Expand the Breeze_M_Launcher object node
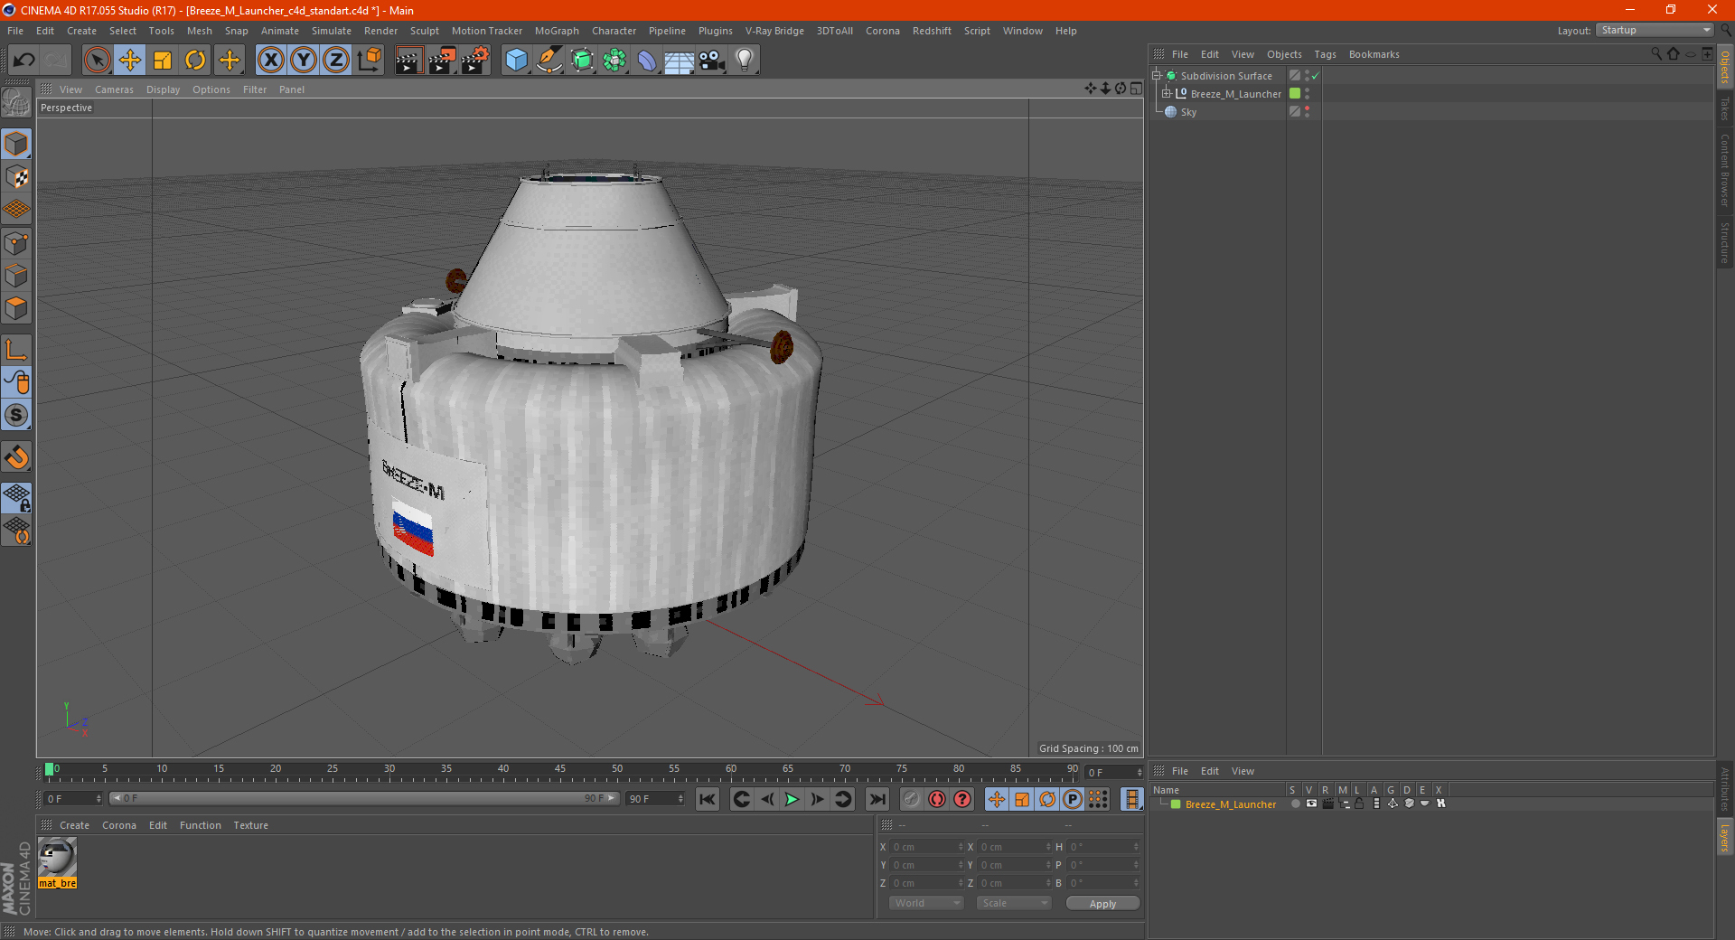The image size is (1735, 940). 1167,94
